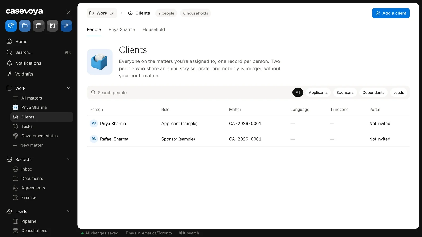Click Times in America/Toronto status
This screenshot has width=422, height=237.
coord(149,233)
